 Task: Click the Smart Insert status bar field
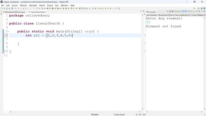(x=119, y=115)
